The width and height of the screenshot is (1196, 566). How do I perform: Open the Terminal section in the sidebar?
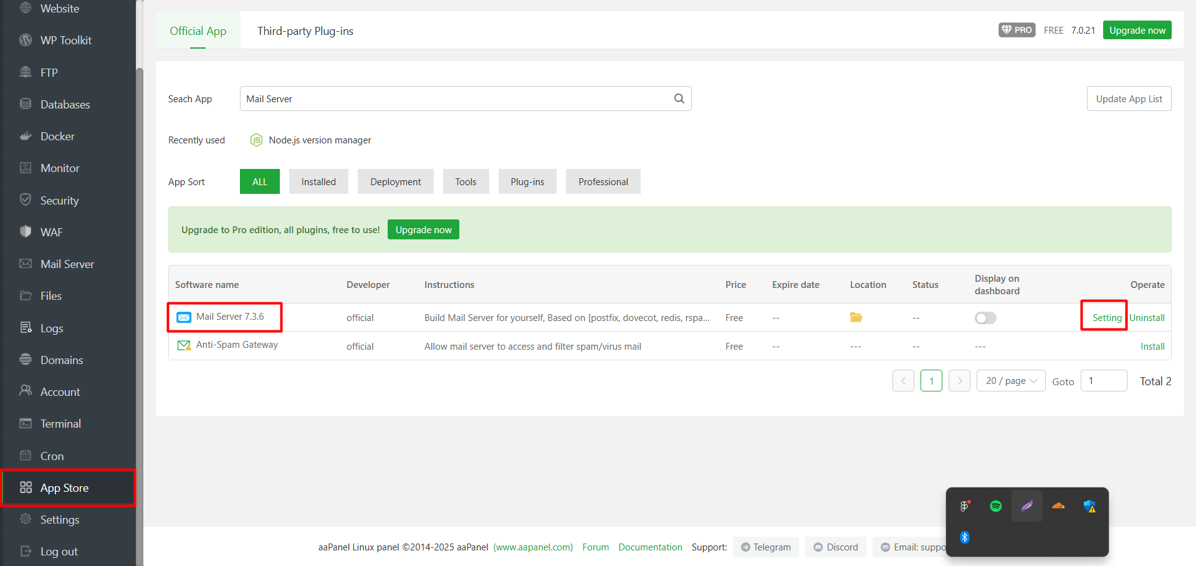[x=60, y=423]
